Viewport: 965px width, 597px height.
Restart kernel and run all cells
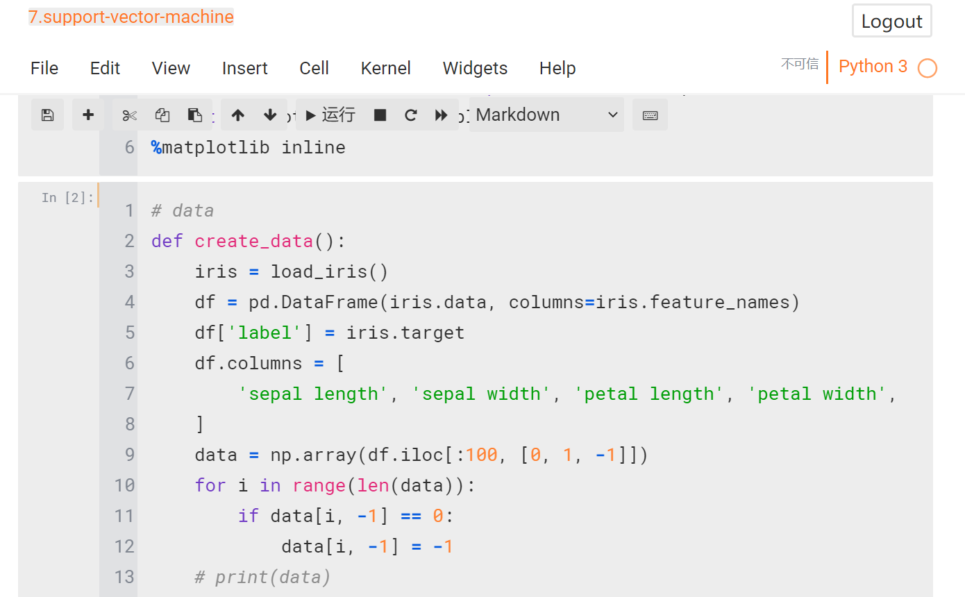[x=442, y=114]
